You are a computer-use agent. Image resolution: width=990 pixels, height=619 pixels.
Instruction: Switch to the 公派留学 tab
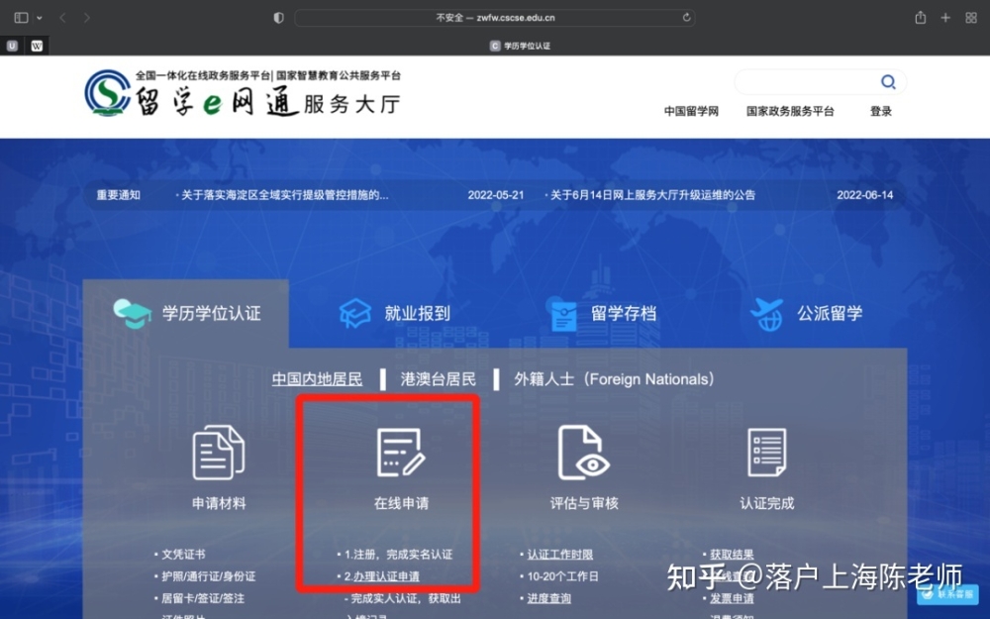(x=806, y=313)
